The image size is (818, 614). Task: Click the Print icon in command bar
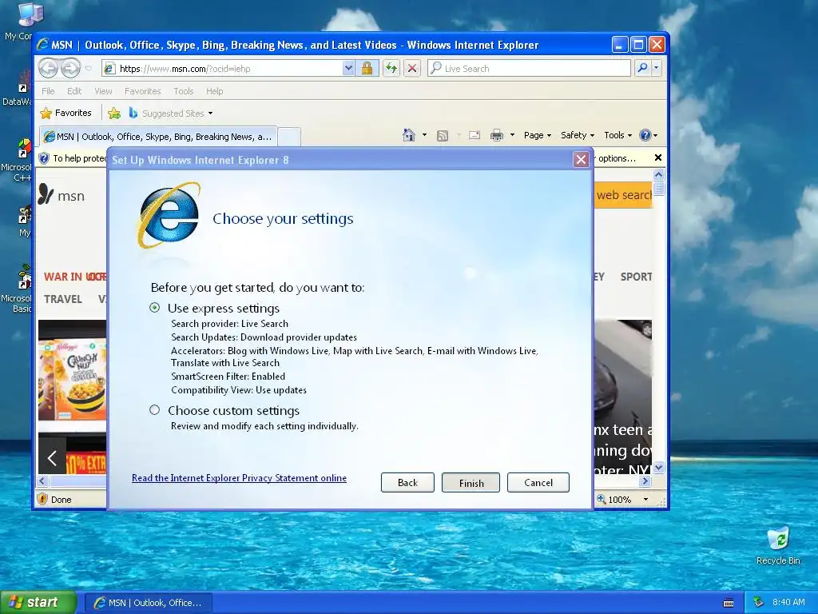pyautogui.click(x=497, y=136)
